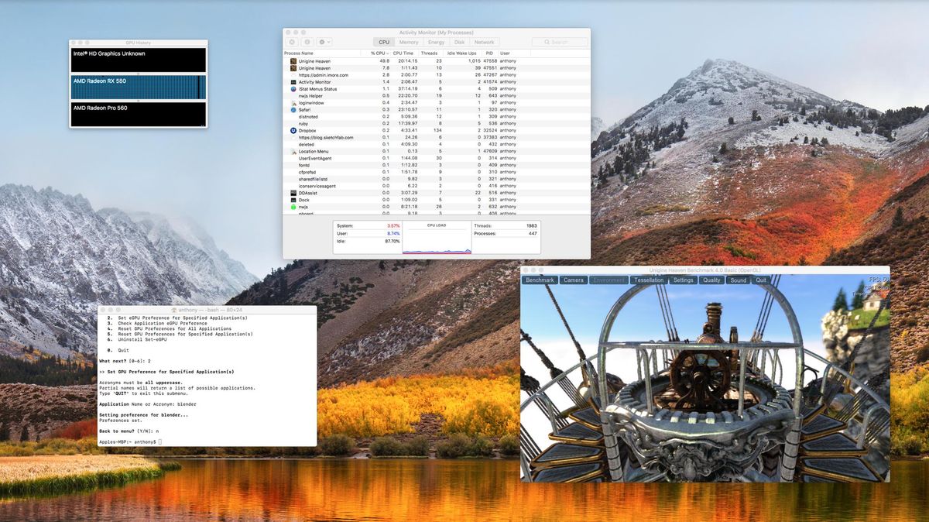Viewport: 929px width, 522px height.
Task: Open Settings in Heaven benchmark toolbar
Action: (x=683, y=280)
